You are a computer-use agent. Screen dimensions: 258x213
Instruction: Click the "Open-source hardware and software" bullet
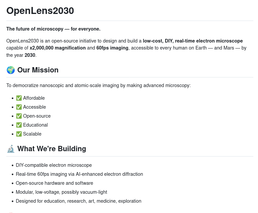[x=54, y=183]
